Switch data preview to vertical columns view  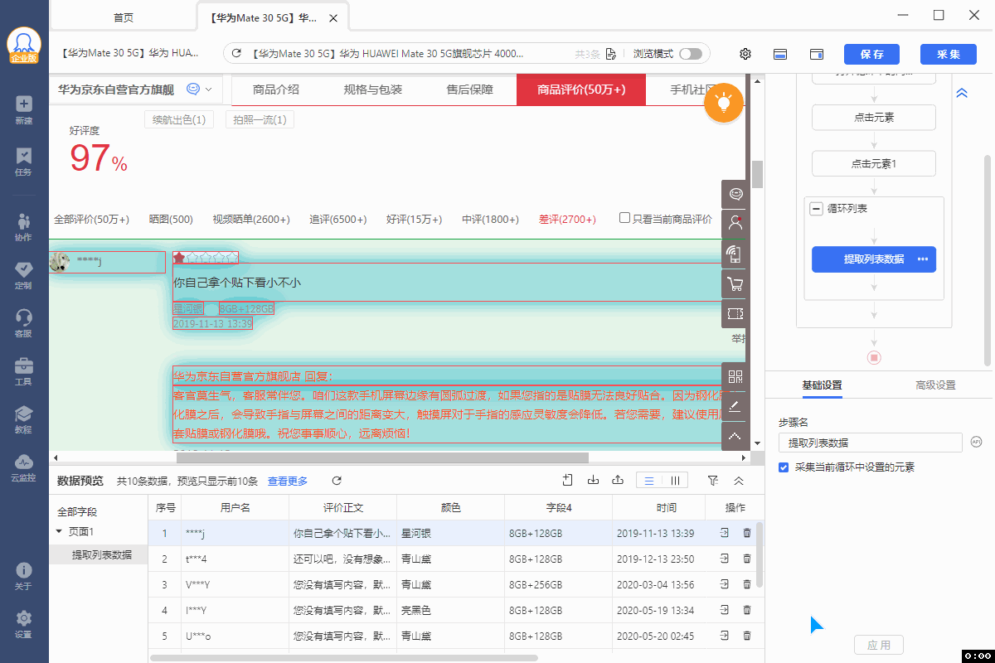[675, 481]
